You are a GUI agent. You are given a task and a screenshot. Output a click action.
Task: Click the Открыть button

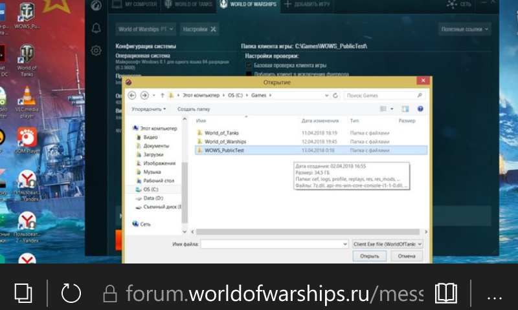[369, 256]
